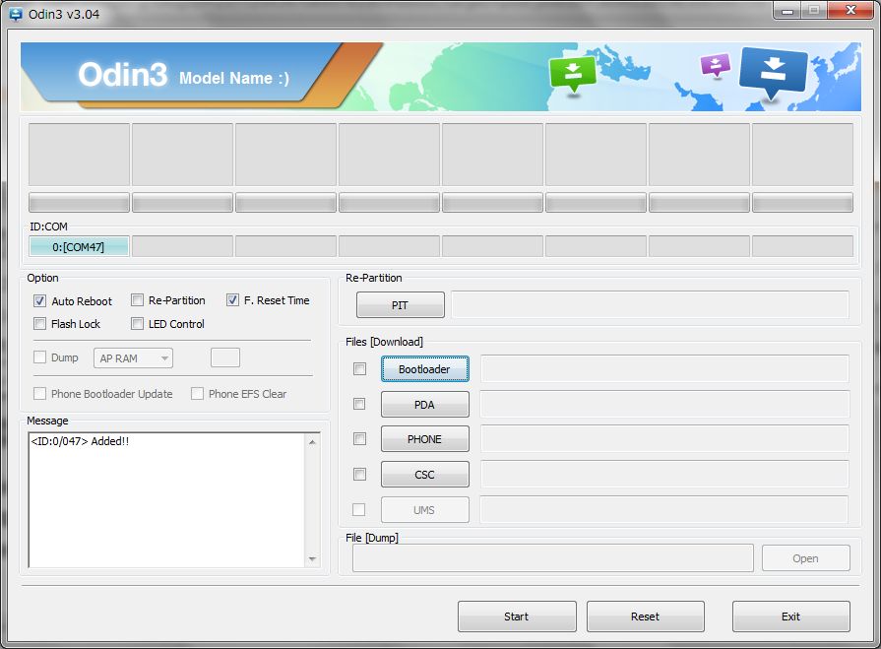The height and width of the screenshot is (649, 881).
Task: Click the File [Dump] path field
Action: click(x=553, y=558)
